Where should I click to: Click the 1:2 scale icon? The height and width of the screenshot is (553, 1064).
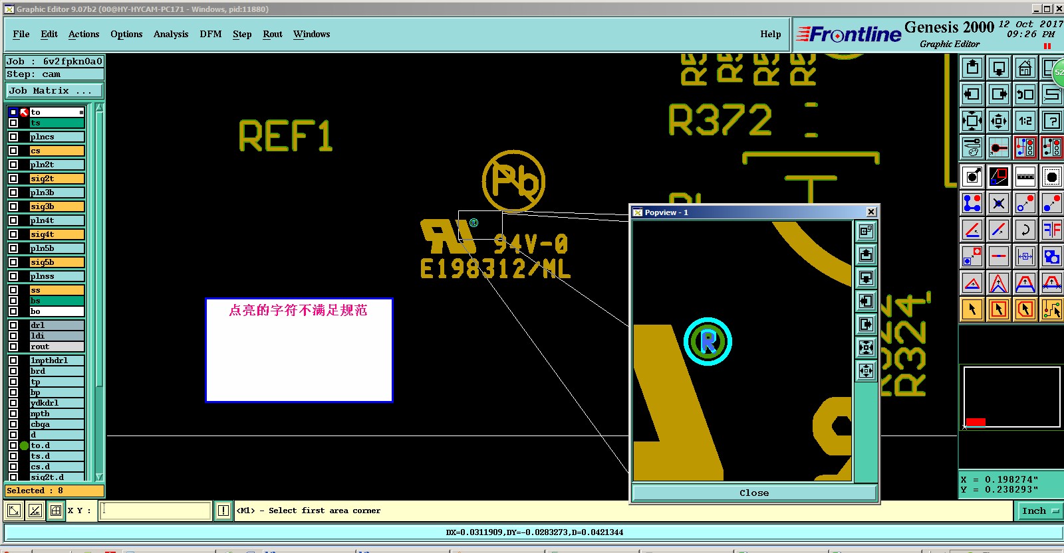[x=1025, y=121]
